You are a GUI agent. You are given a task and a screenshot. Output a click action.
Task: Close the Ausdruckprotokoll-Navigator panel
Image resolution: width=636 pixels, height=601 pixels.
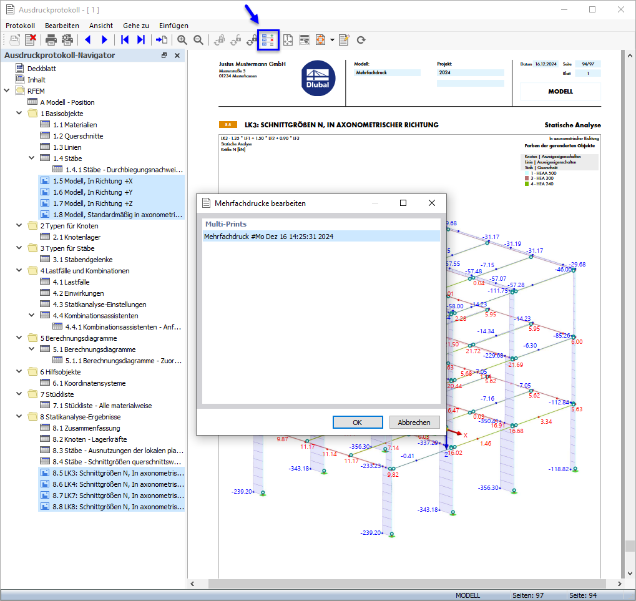tap(177, 56)
